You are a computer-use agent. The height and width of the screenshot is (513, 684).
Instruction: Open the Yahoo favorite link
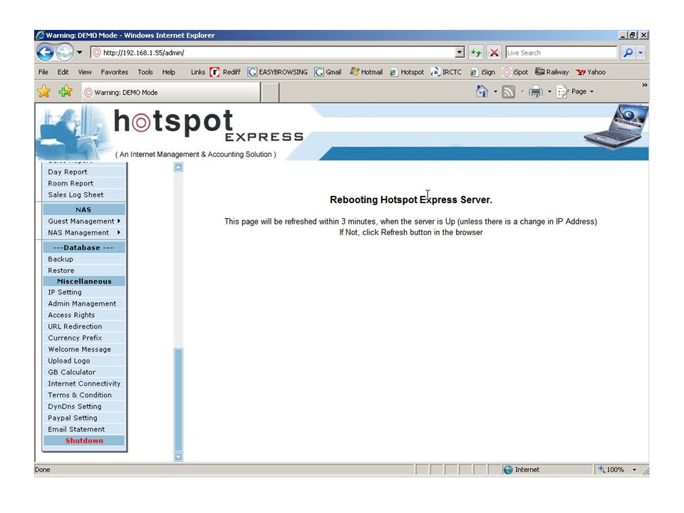click(x=591, y=72)
